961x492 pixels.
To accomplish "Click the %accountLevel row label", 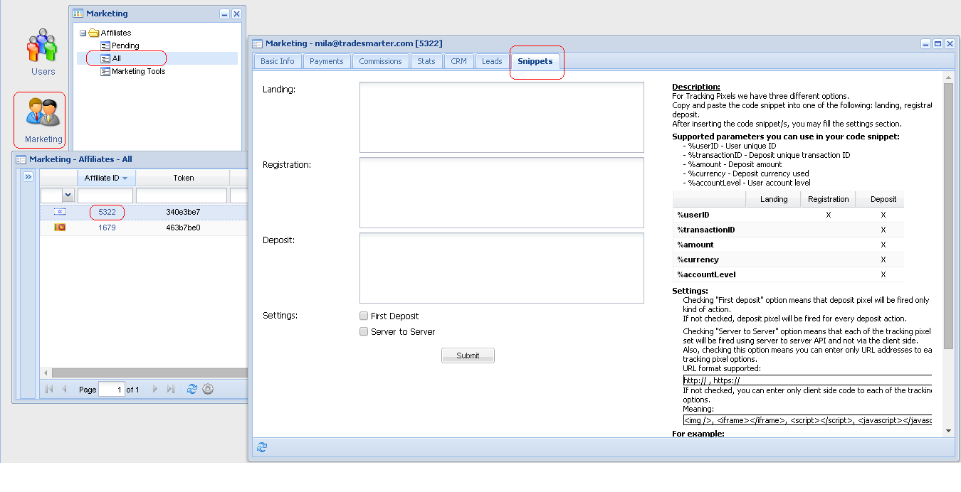I will tap(706, 274).
